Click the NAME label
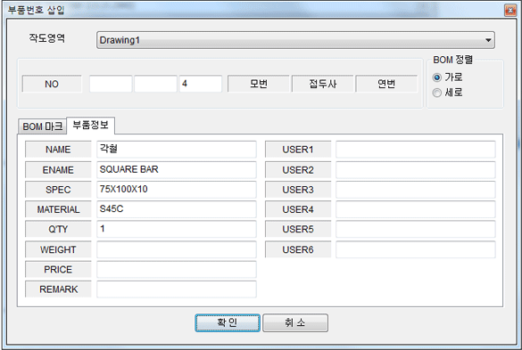This screenshot has width=522, height=350. [58, 150]
